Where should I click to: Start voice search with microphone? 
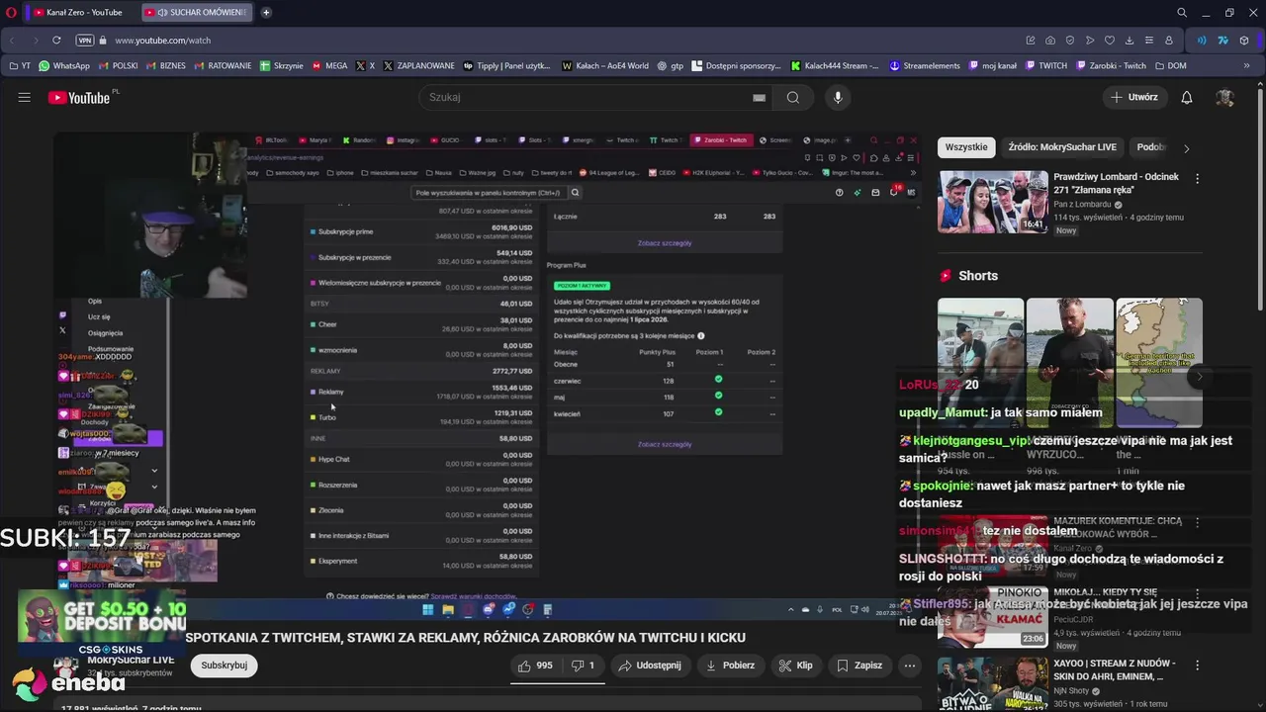[x=838, y=97]
